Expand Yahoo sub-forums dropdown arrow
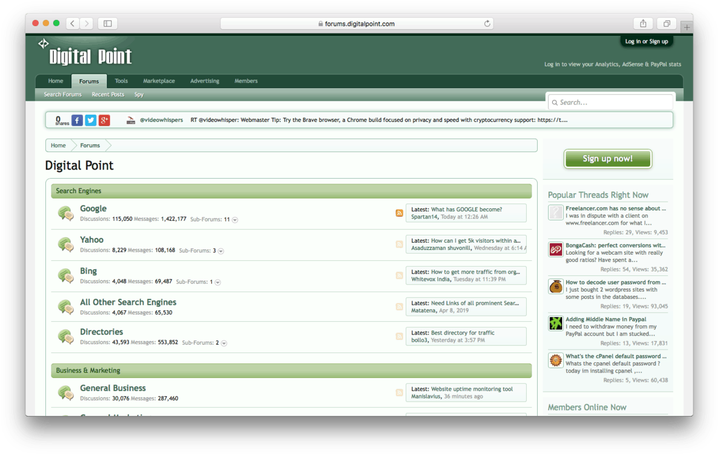 221,251
